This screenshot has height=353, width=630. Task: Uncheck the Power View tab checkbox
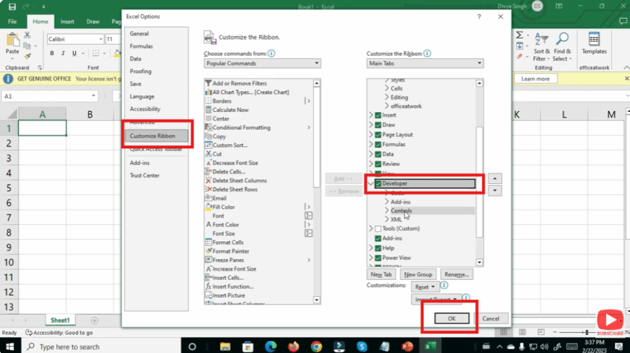pyautogui.click(x=378, y=258)
